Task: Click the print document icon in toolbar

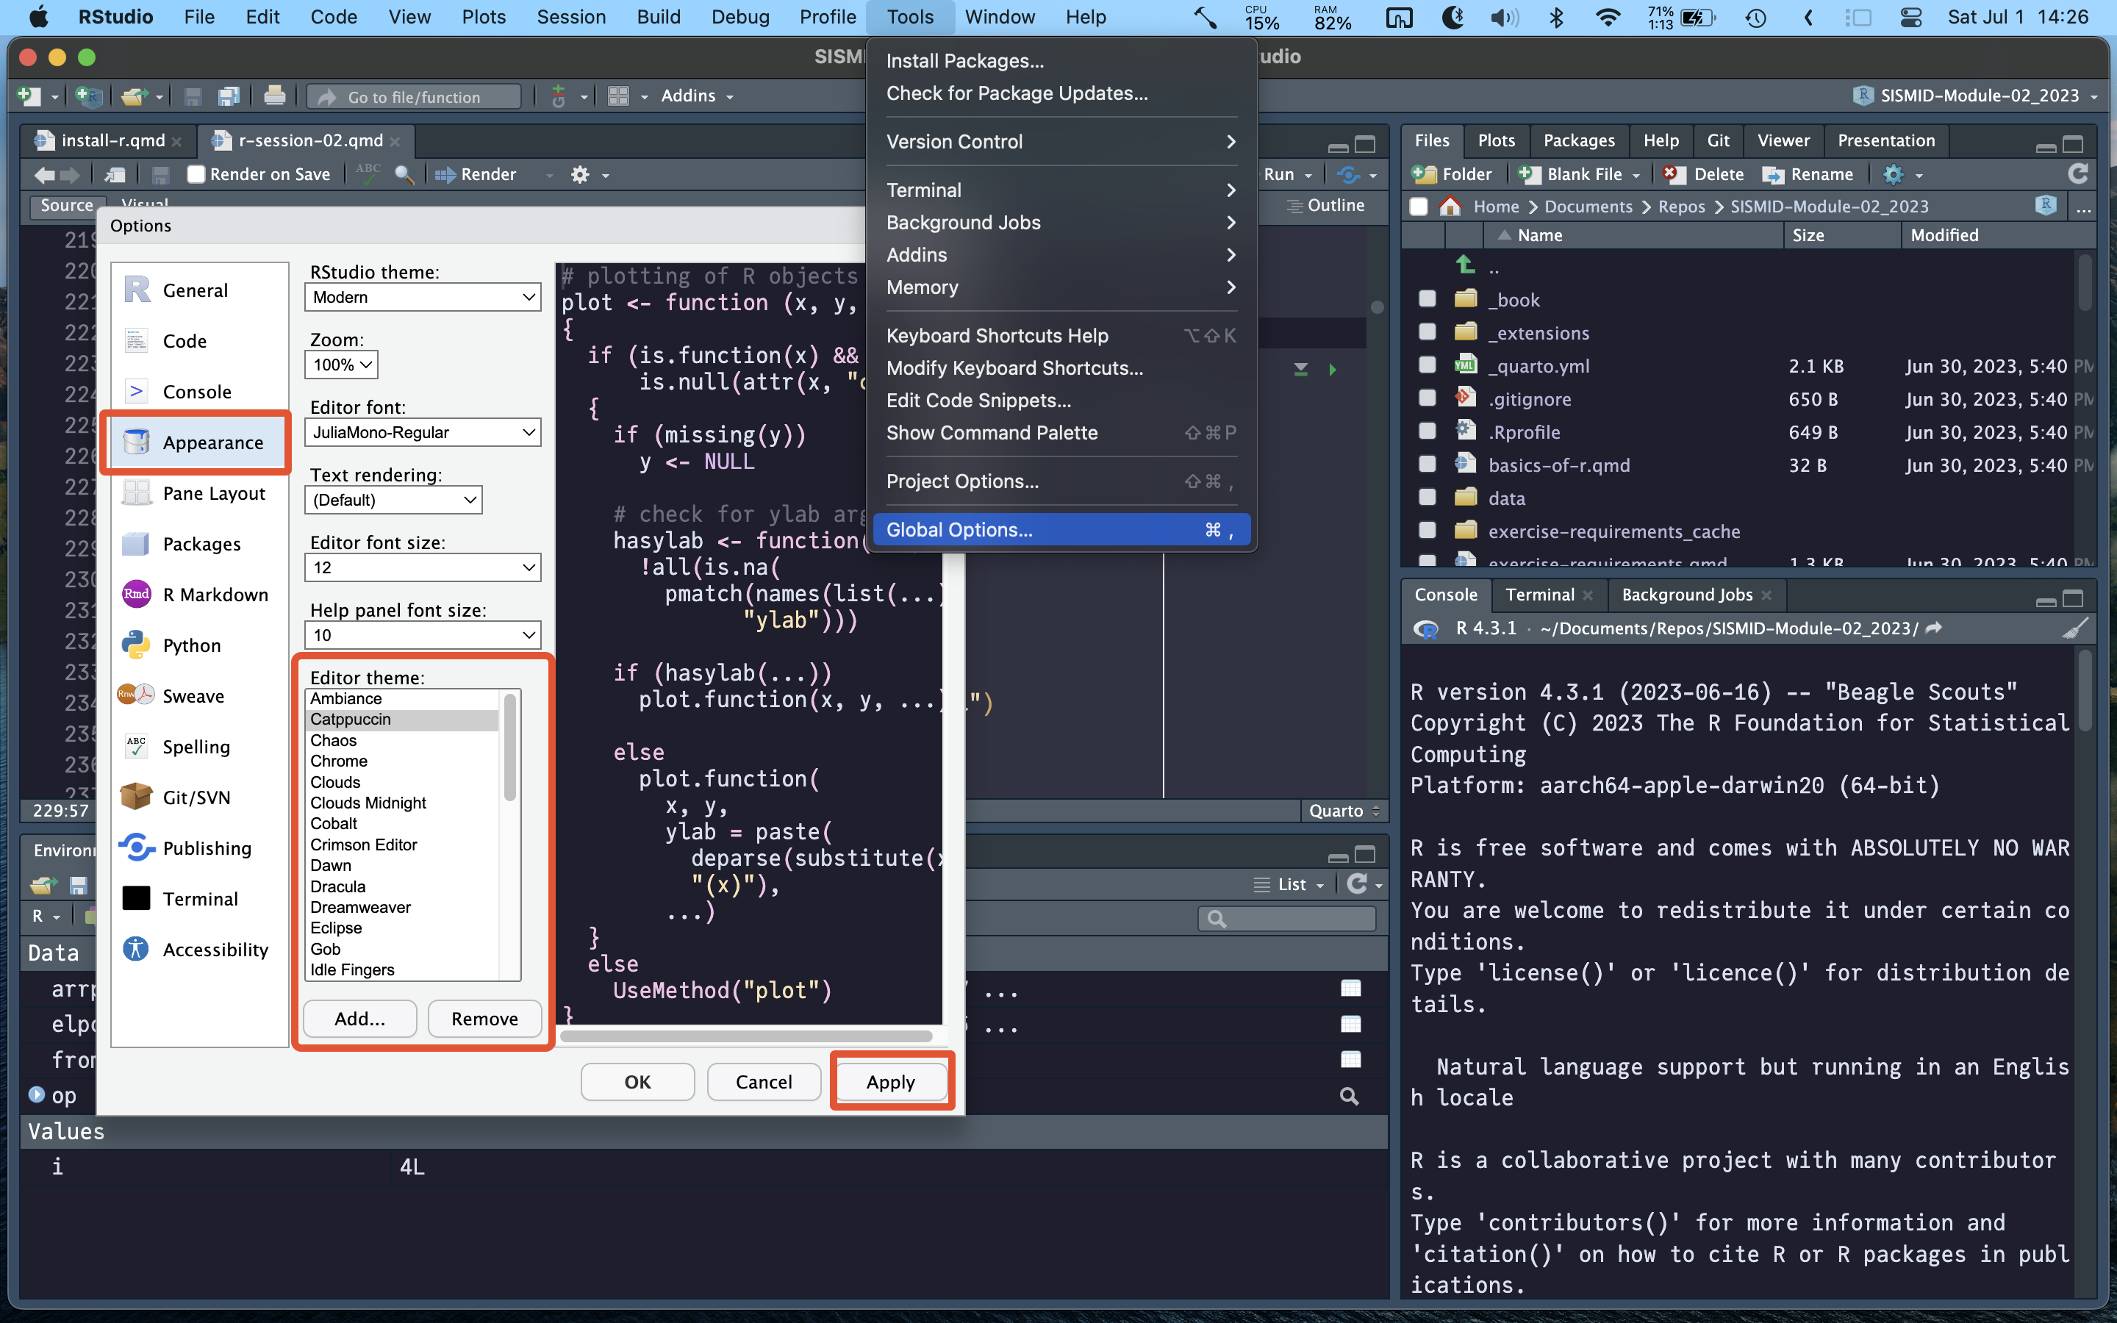Action: pos(275,96)
